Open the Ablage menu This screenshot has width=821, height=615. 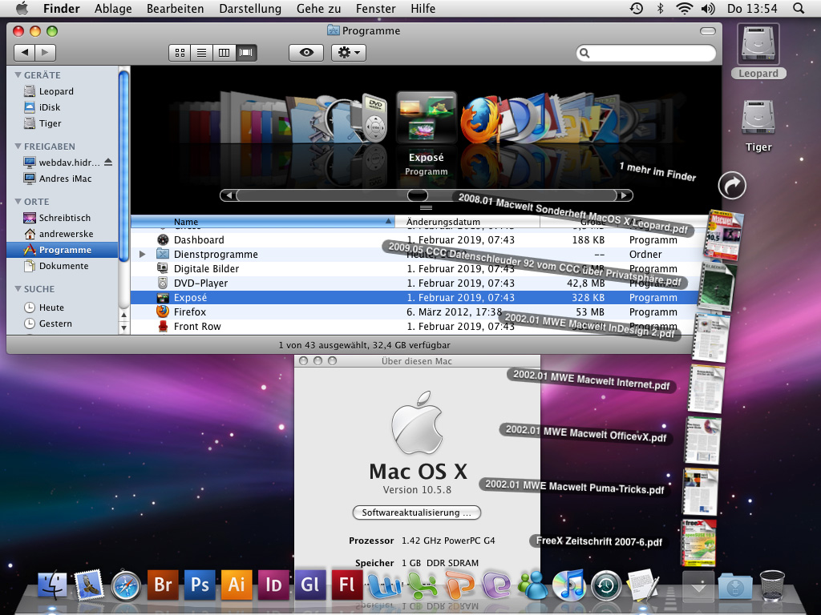(x=113, y=8)
